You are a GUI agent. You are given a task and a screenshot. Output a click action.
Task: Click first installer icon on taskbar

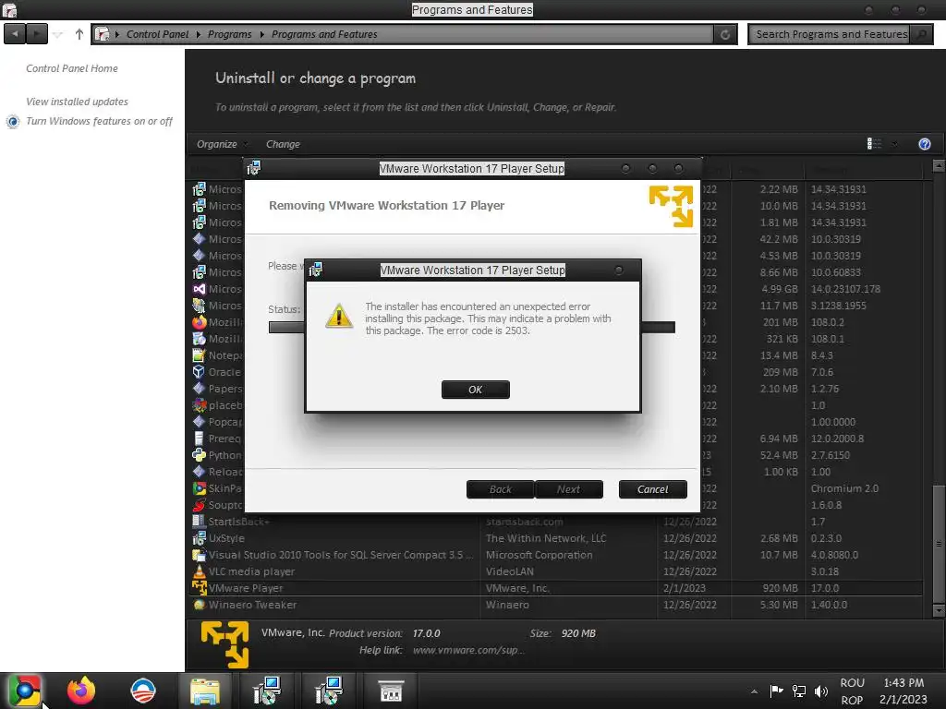[267, 691]
